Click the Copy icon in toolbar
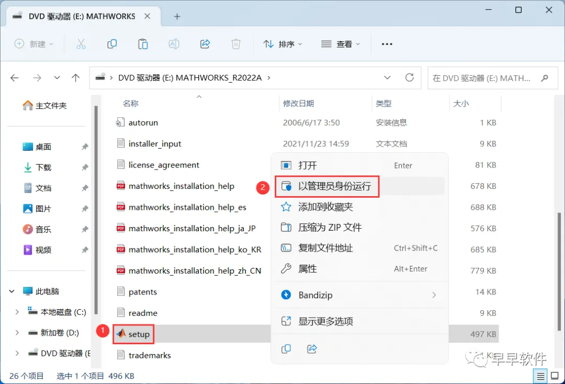 (112, 44)
